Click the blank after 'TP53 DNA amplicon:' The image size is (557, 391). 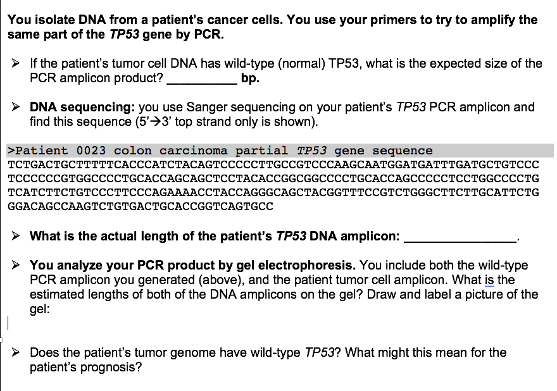(x=460, y=237)
